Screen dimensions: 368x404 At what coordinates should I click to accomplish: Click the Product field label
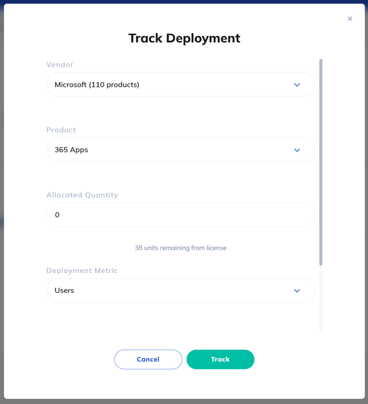(x=61, y=130)
